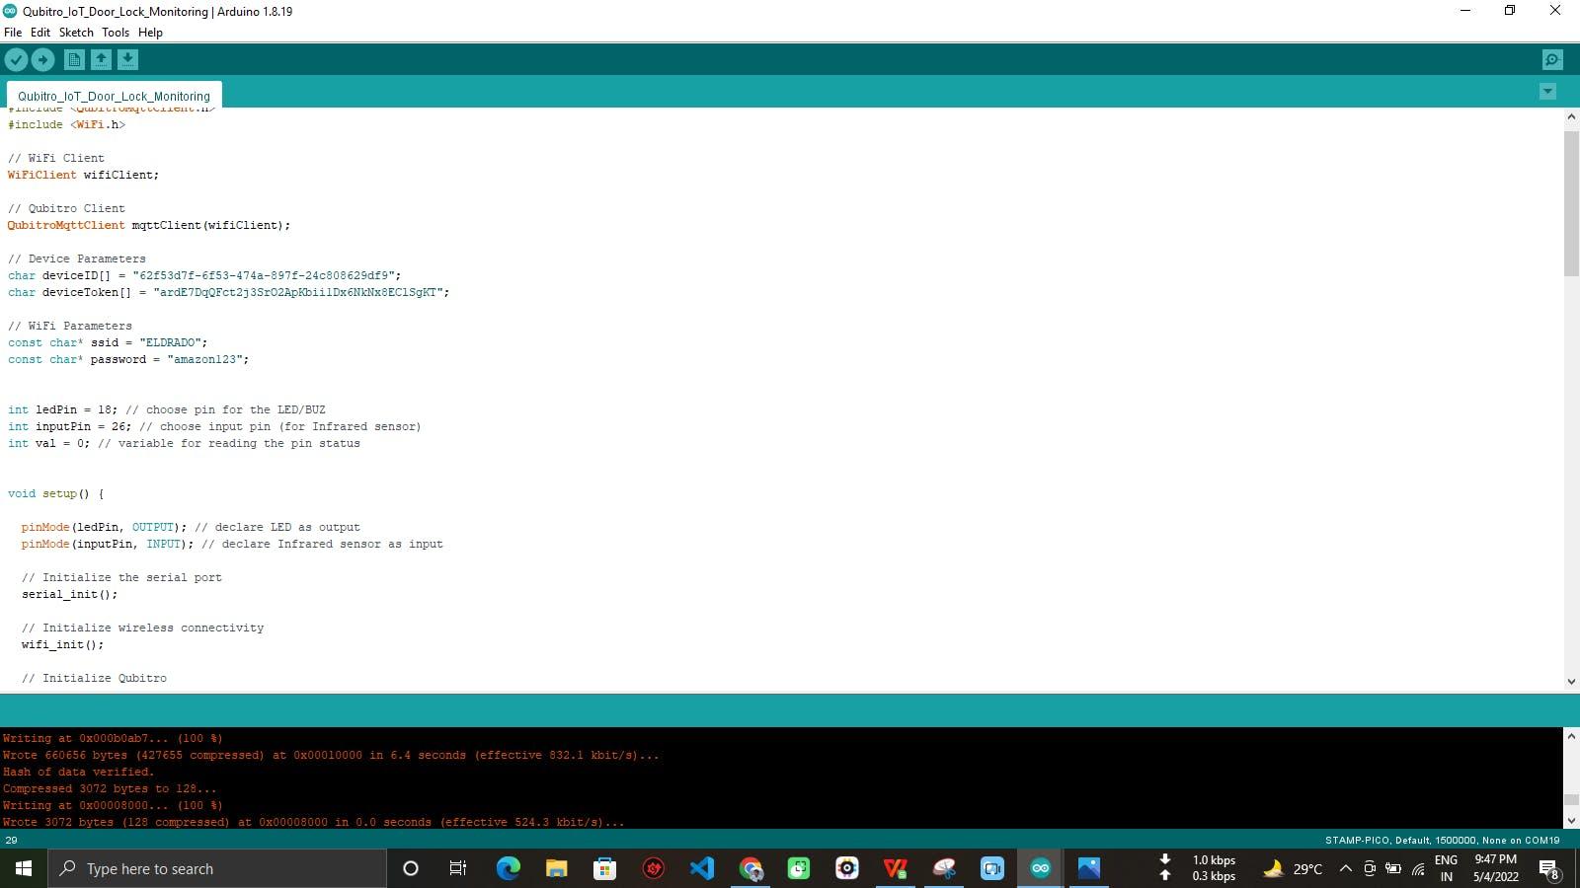This screenshot has height=888, width=1580.
Task: Switch to Google Chrome on taskbar
Action: (x=750, y=868)
